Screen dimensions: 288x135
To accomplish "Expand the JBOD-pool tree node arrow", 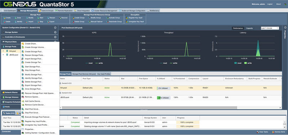I will point(3,55).
